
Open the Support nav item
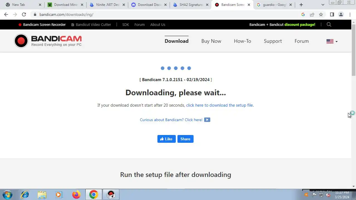273,41
